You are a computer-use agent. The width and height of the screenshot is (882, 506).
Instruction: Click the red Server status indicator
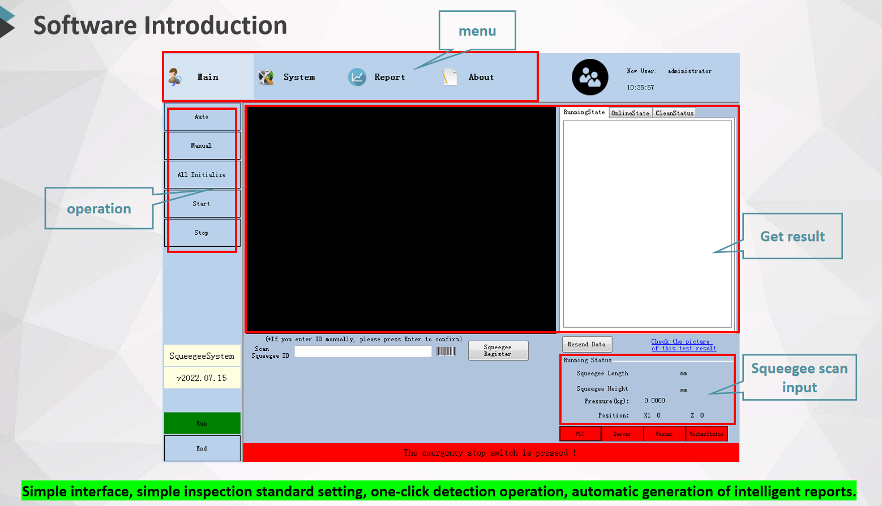[622, 434]
